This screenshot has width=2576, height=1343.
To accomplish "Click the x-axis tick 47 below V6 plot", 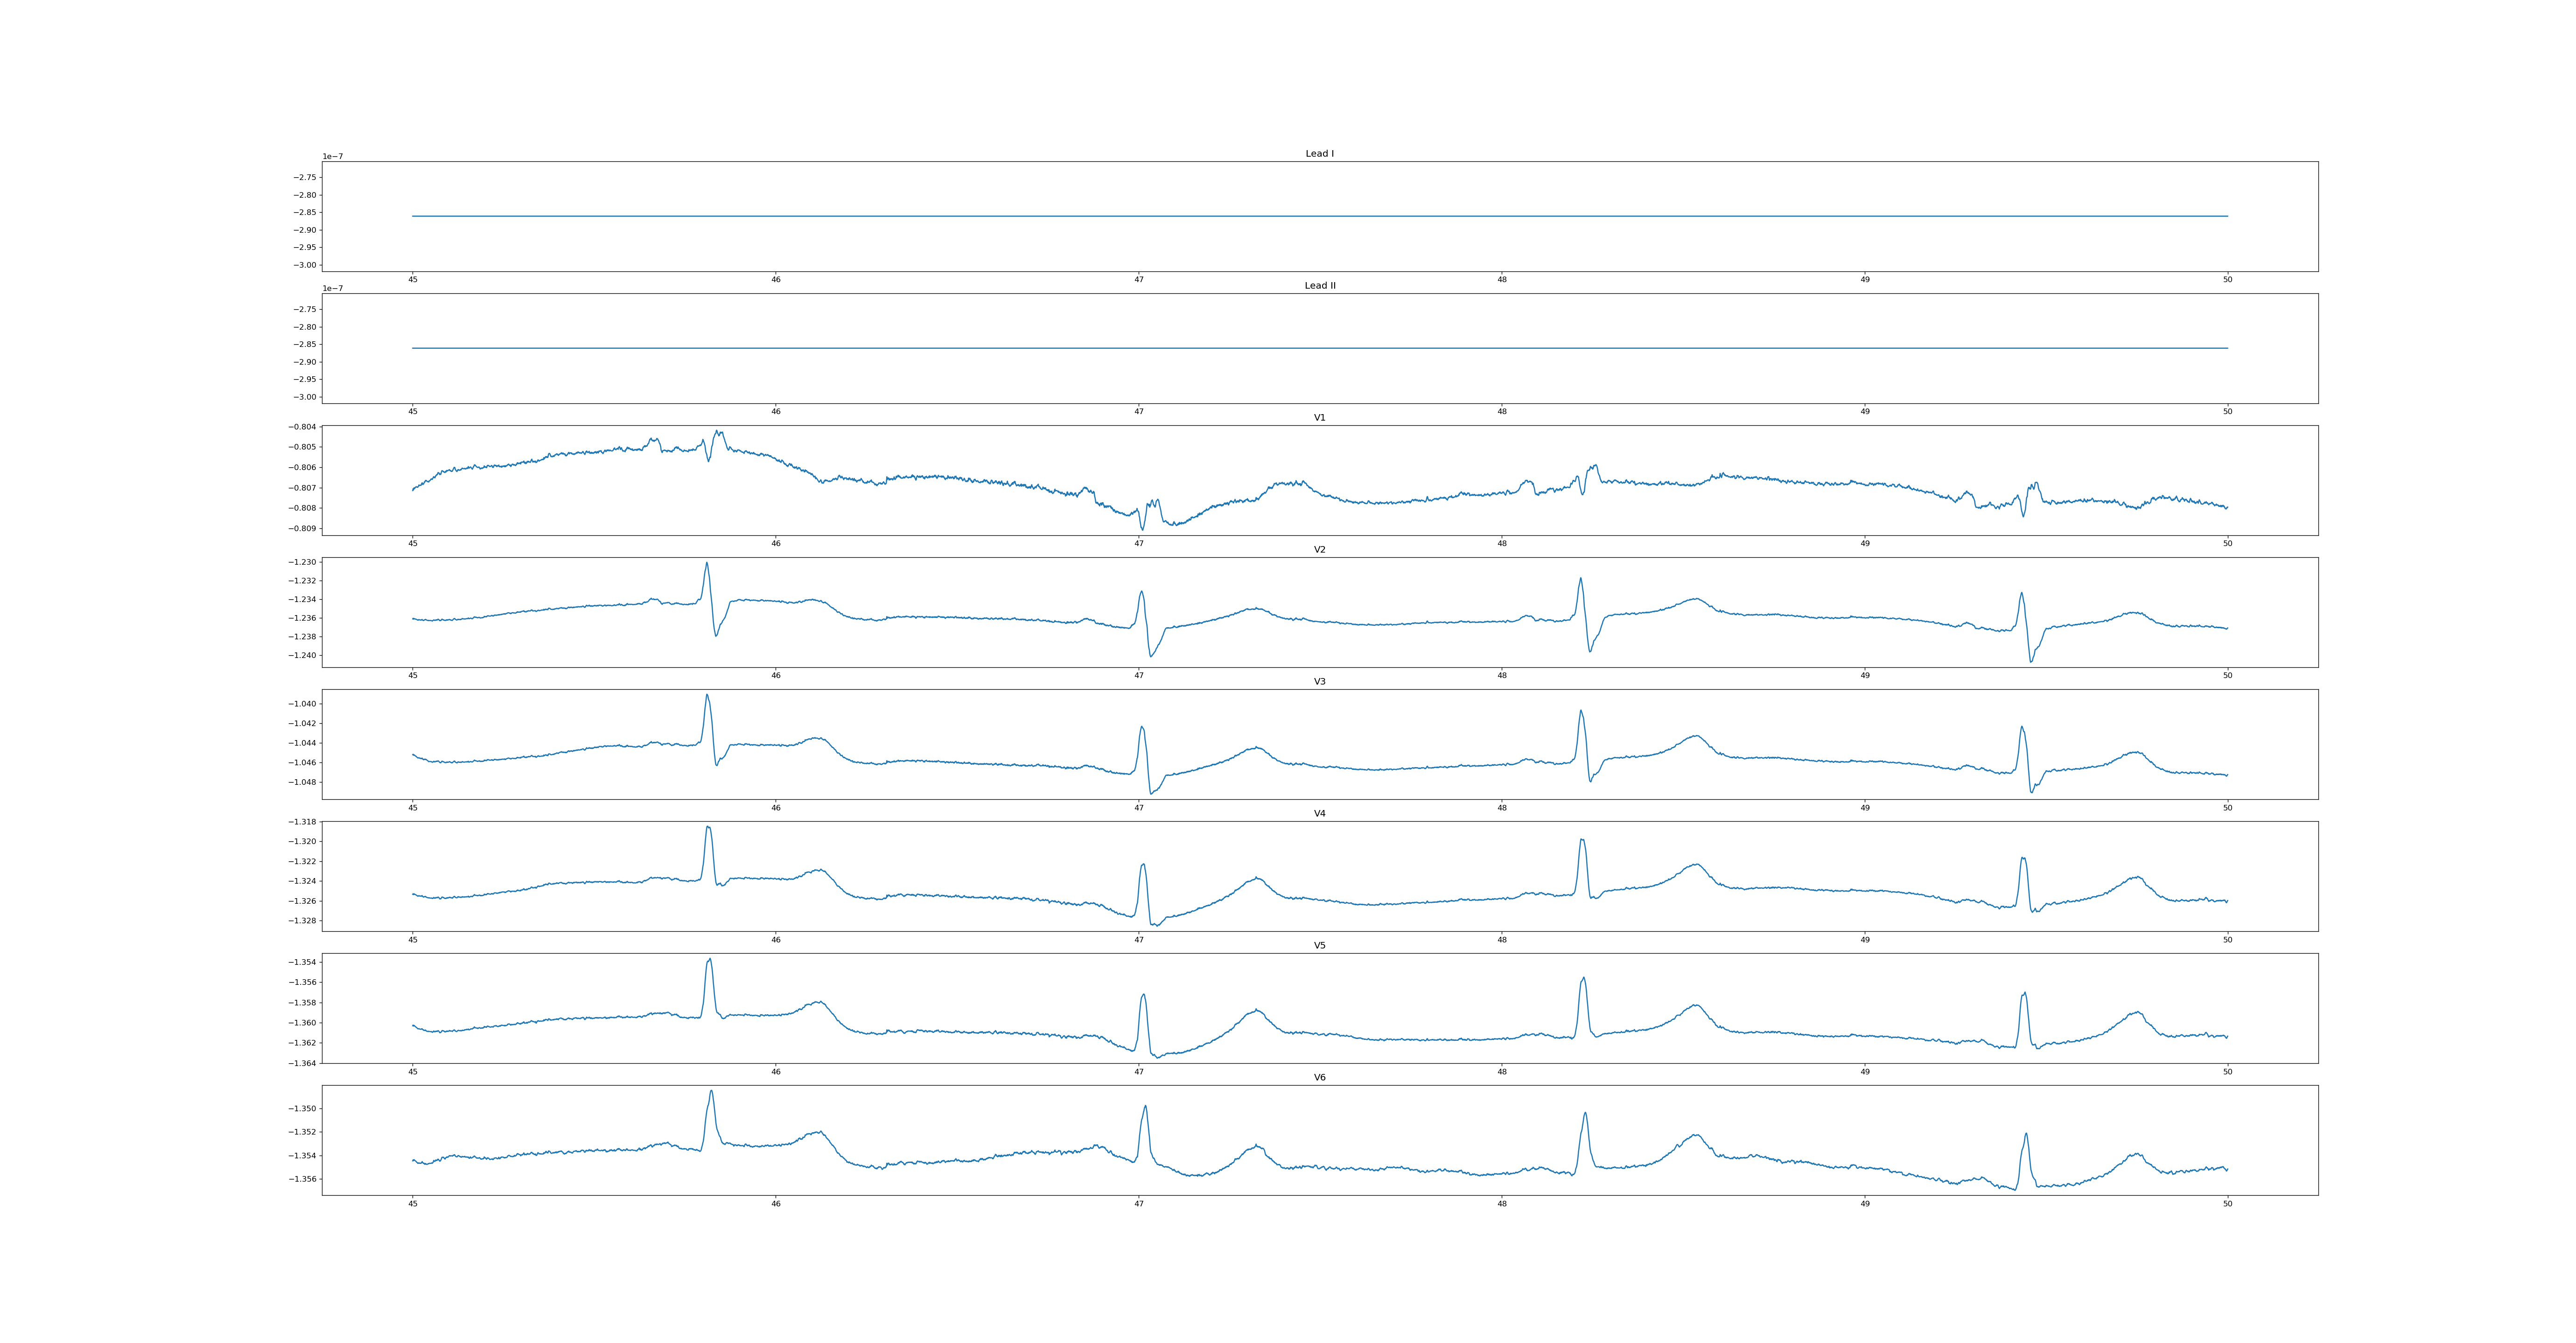I will [1139, 1204].
